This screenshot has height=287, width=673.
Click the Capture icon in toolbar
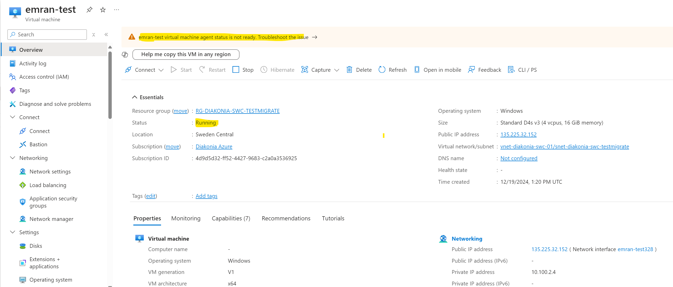pyautogui.click(x=305, y=70)
